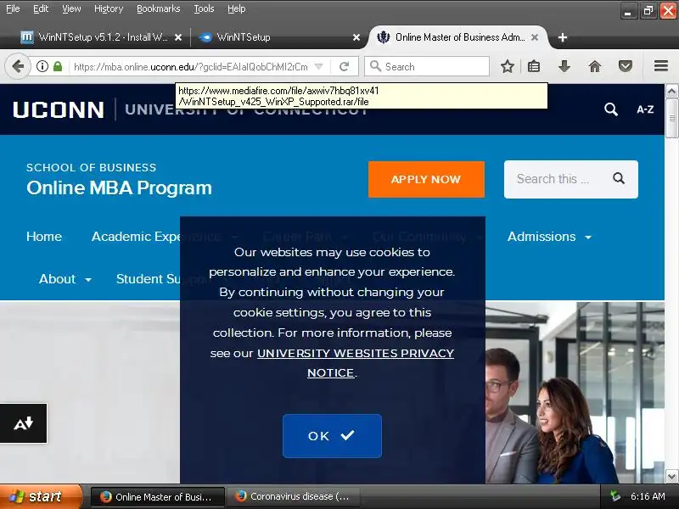679x509 pixels.
Task: Click the system tray network icon
Action: point(614,496)
